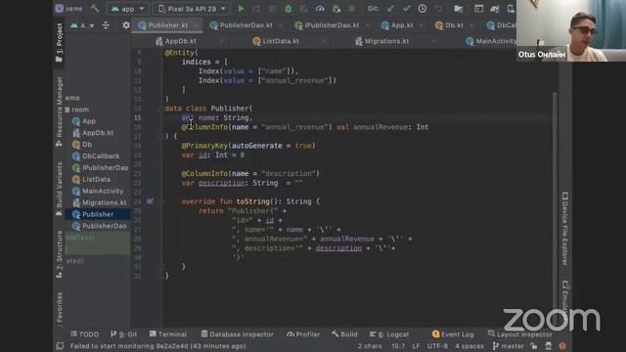Select IPublisherDao in the project tree
626x352 pixels.
pyautogui.click(x=100, y=167)
